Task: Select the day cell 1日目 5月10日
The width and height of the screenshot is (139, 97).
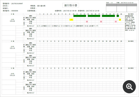Action: click(x=12, y=20)
